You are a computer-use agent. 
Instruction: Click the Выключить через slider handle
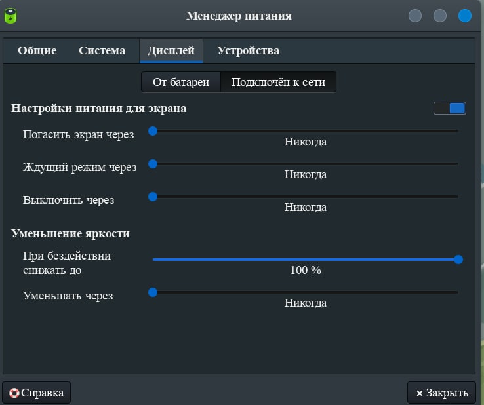click(x=153, y=196)
